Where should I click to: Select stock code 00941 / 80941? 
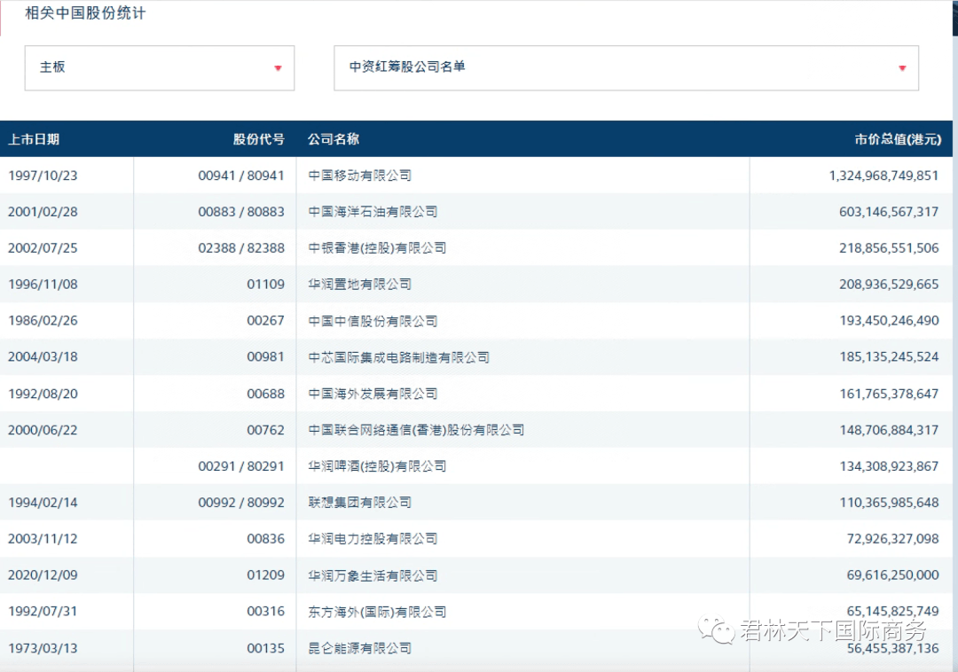pyautogui.click(x=241, y=176)
